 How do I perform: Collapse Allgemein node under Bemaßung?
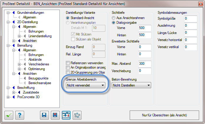pyautogui.click(x=14, y=50)
